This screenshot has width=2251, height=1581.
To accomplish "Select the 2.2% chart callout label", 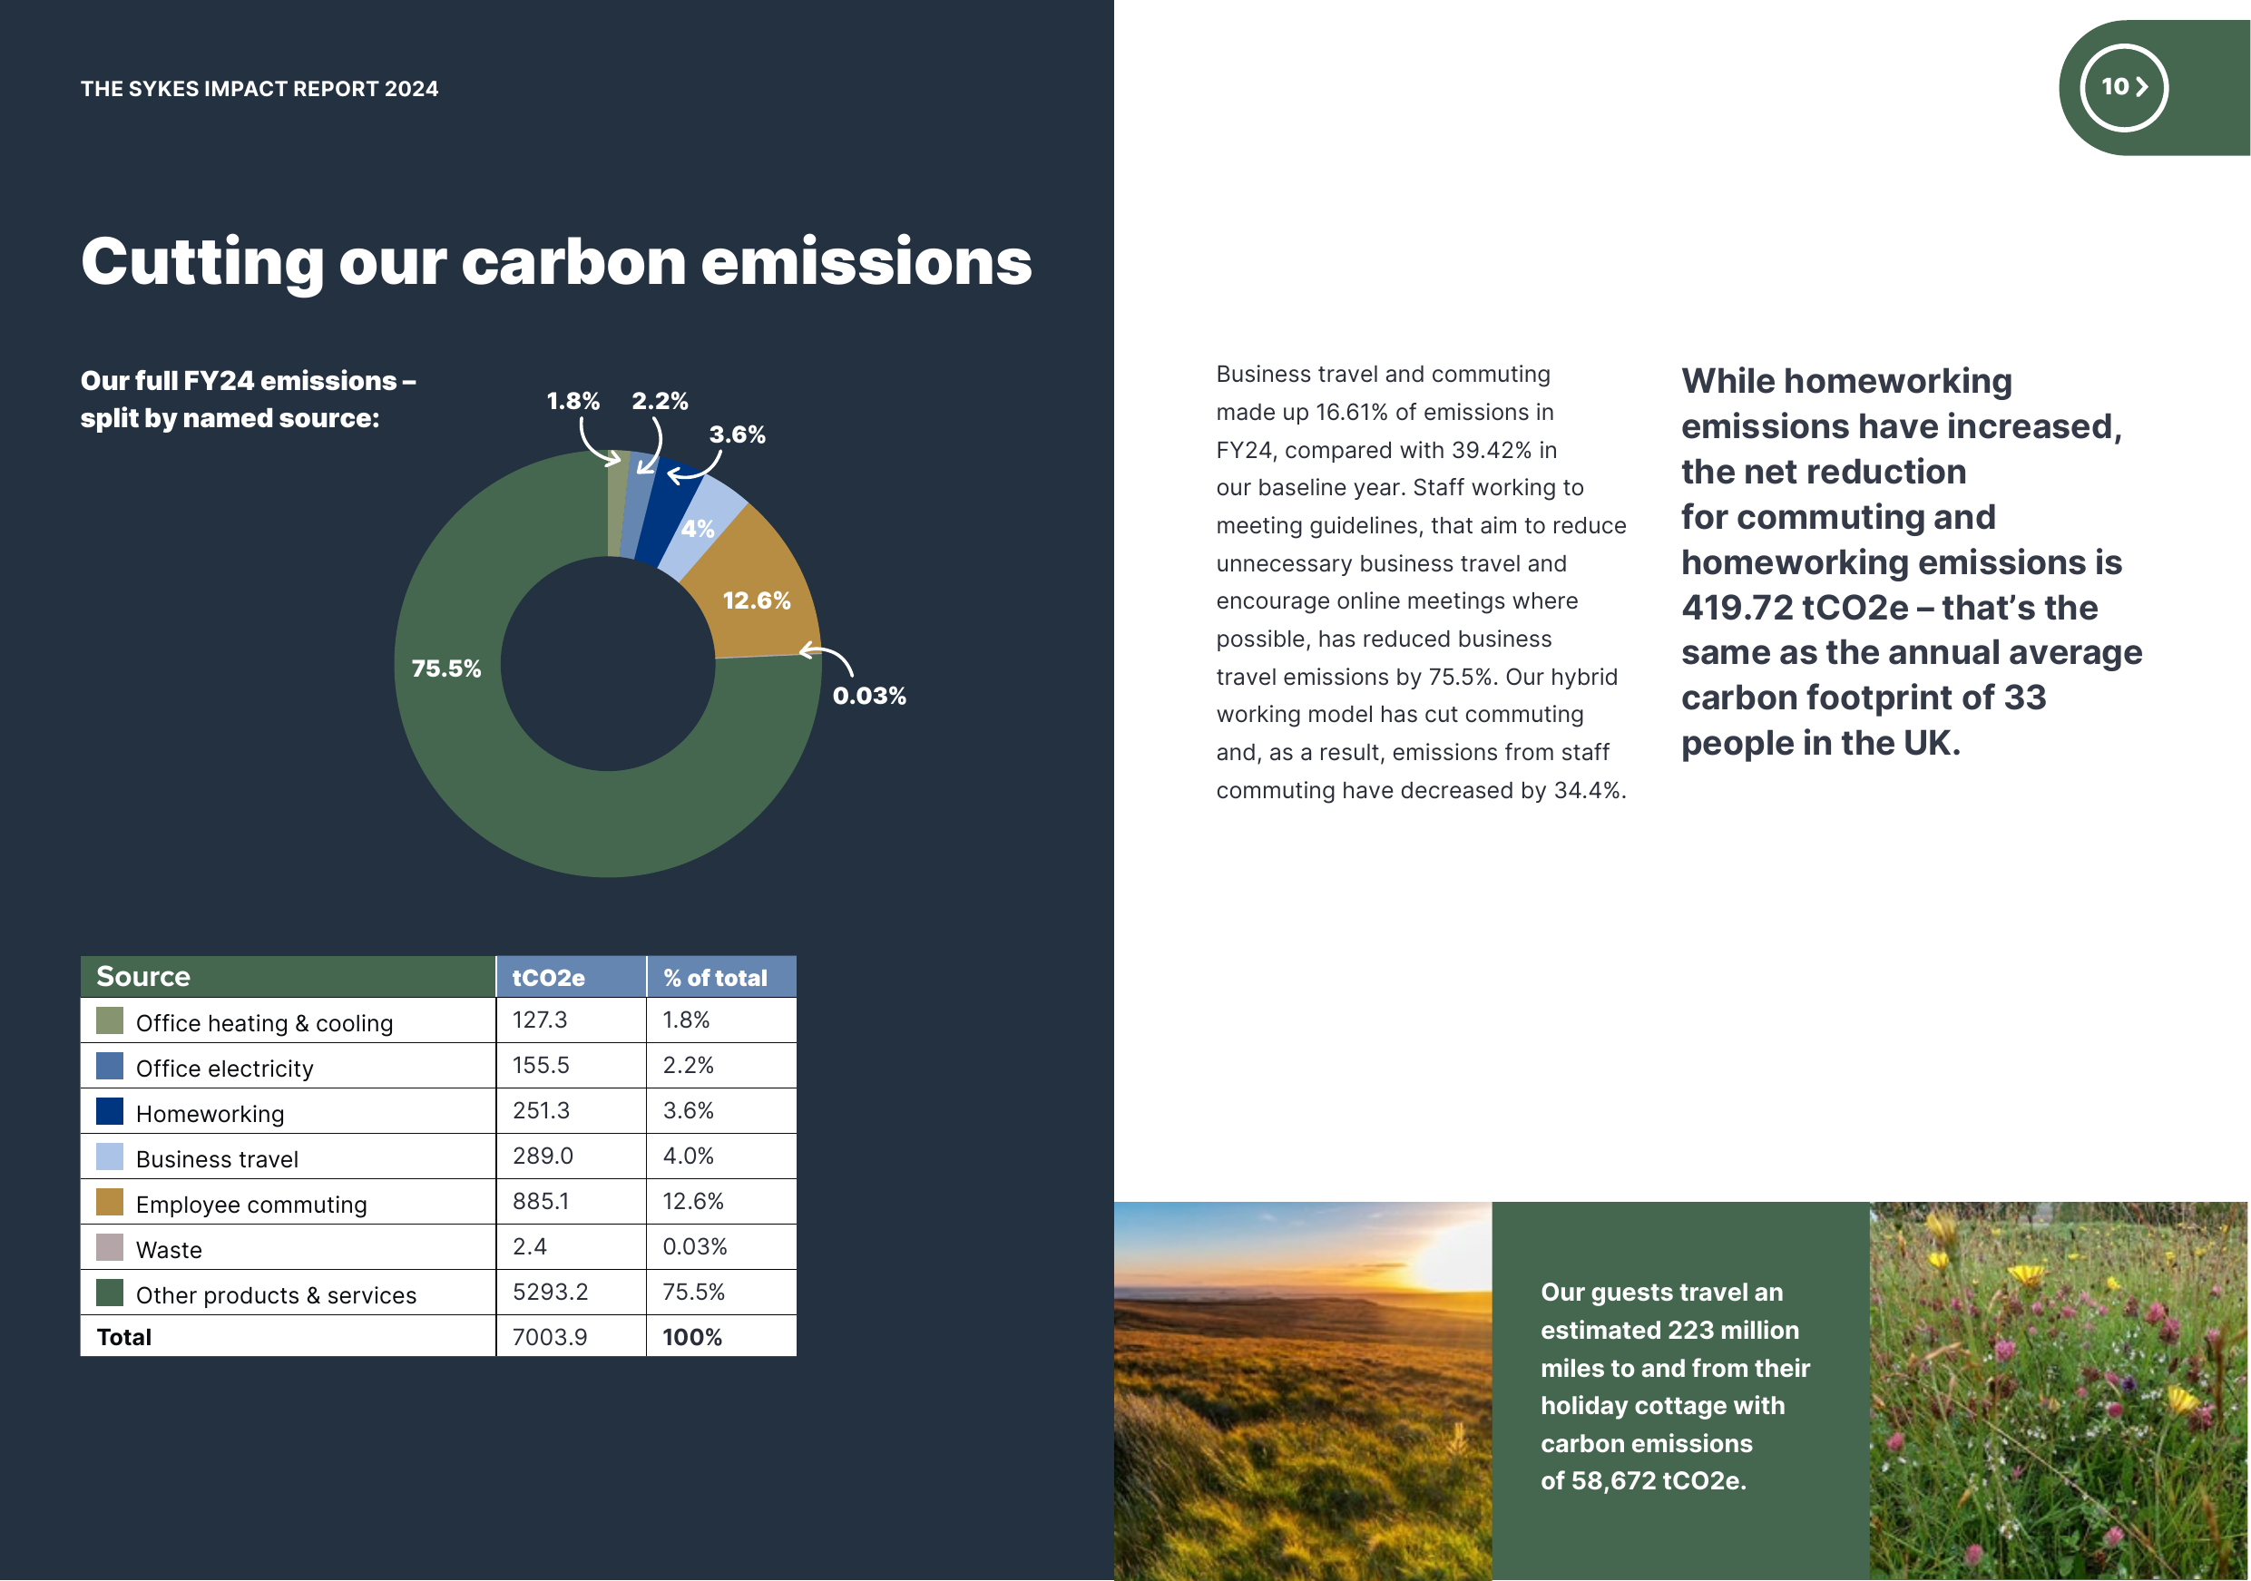I will 660,401.
